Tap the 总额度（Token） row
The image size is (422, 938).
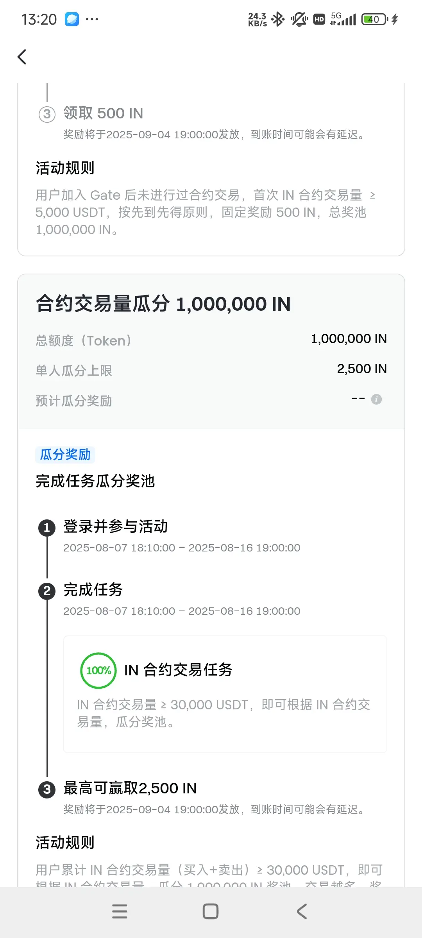click(x=211, y=340)
